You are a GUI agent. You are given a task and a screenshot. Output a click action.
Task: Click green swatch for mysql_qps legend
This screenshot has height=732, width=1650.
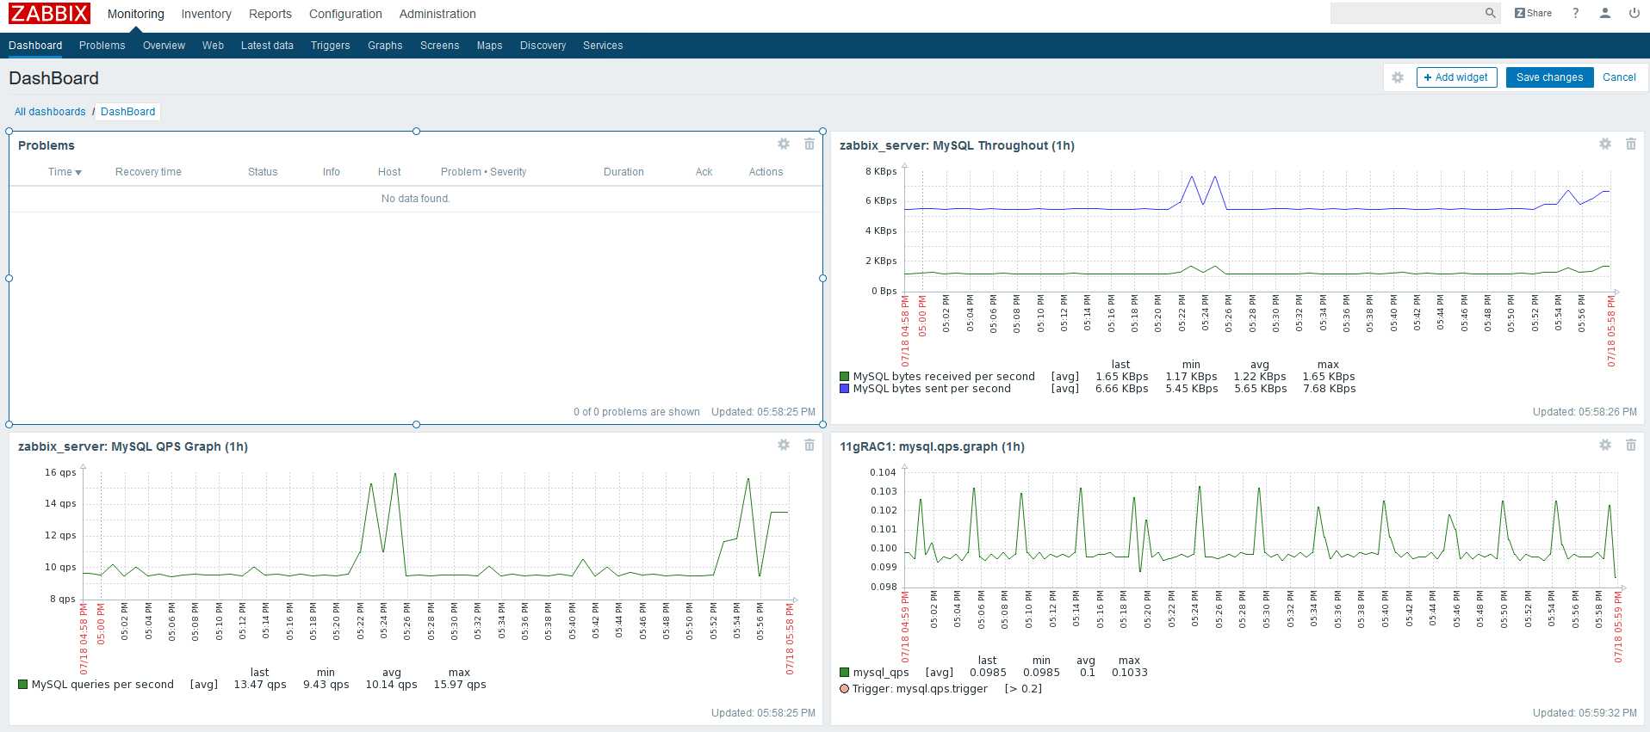(x=845, y=673)
